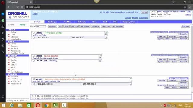Click the address bar showing 192.168.0.75
193x108 pixels.
coord(106,7)
